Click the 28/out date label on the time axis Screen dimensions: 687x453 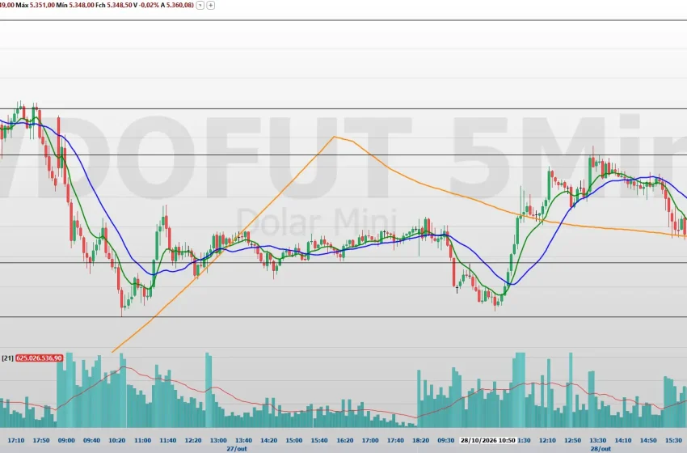601,449
